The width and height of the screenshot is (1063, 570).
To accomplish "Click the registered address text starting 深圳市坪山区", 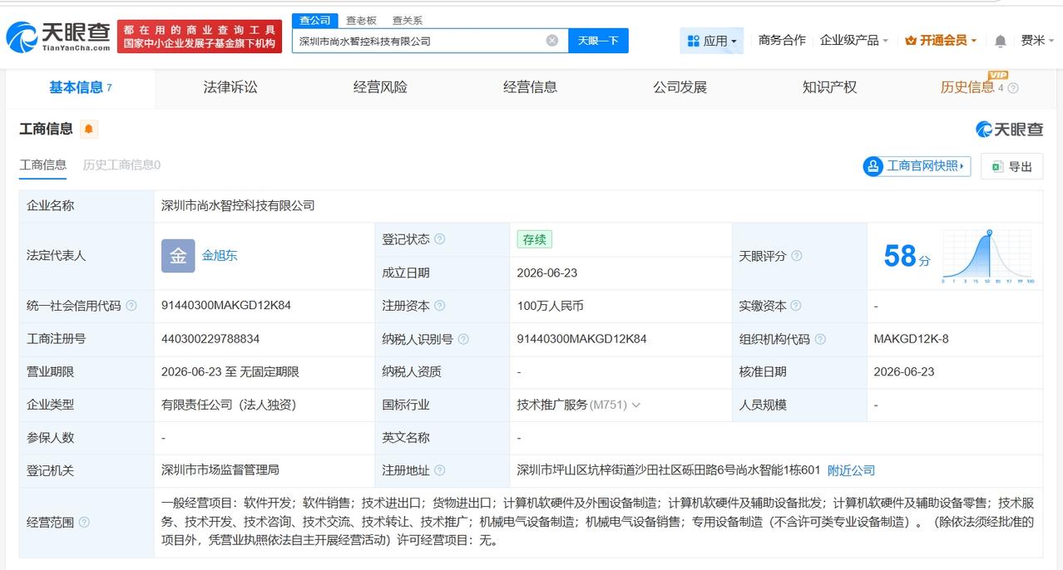I will coord(668,470).
